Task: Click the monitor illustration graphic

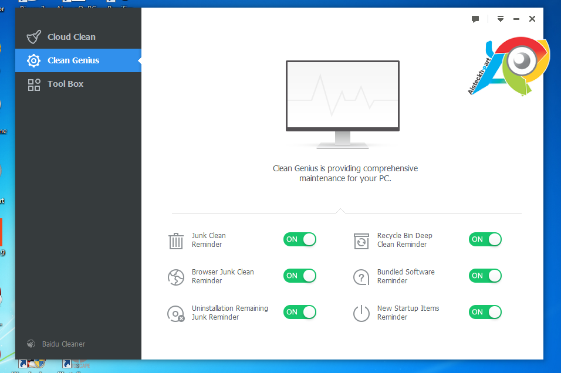Action: (343, 104)
